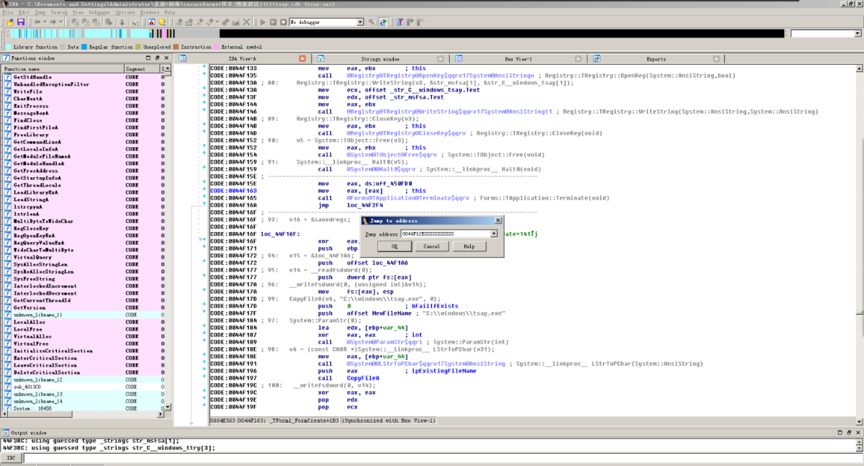Click the Functions window panel icon
Image resolution: width=864 pixels, height=466 pixels.
[x=6, y=58]
